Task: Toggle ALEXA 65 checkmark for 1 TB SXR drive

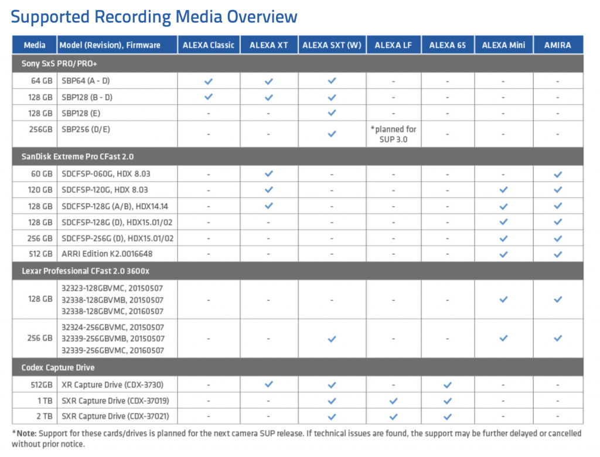Action: (448, 401)
